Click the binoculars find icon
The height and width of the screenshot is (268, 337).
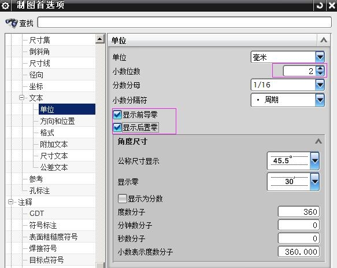[12, 23]
